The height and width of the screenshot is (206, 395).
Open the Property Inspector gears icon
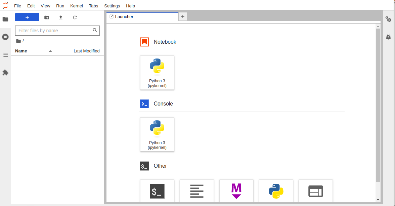388,19
